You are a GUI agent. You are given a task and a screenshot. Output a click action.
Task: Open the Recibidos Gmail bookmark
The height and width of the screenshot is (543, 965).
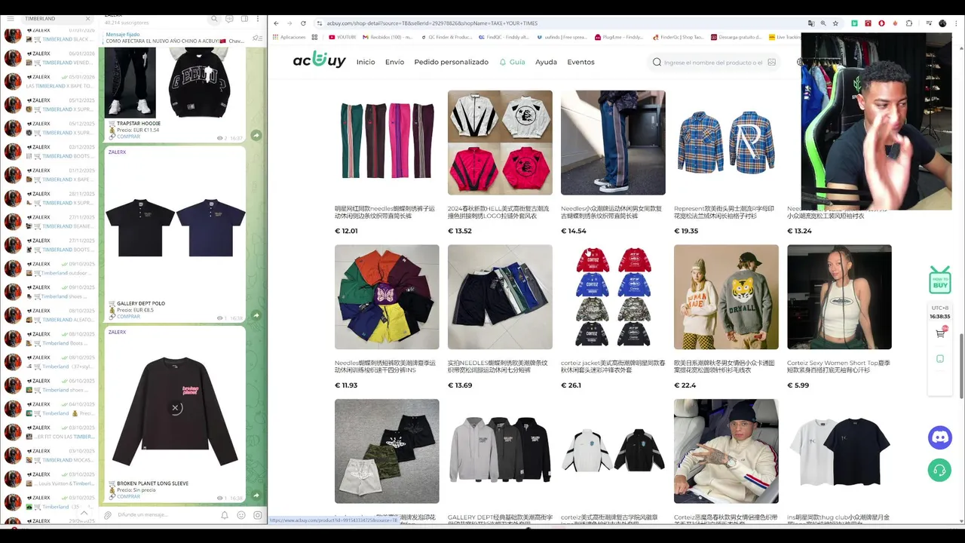pyautogui.click(x=388, y=37)
